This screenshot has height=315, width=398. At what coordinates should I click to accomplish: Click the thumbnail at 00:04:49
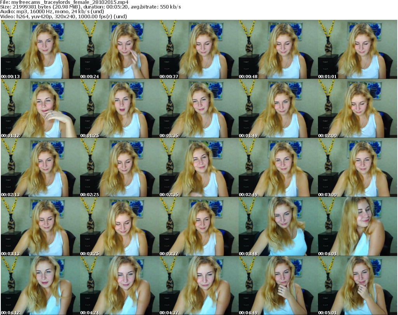(278, 285)
